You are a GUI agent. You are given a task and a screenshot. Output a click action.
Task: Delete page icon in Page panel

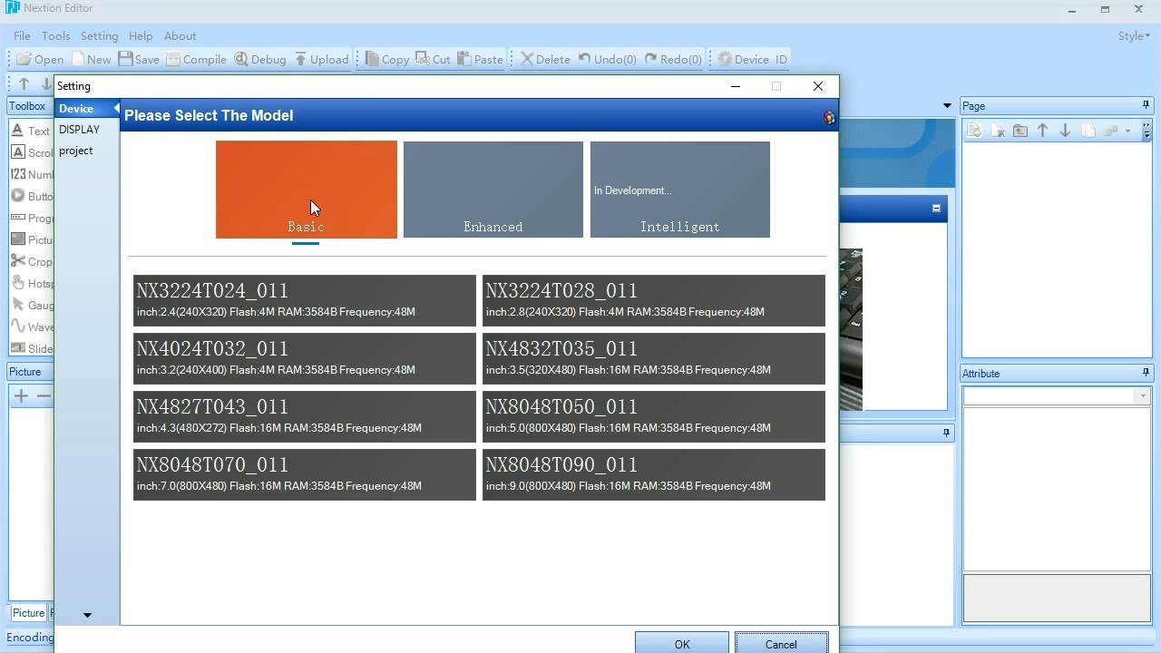tap(998, 131)
